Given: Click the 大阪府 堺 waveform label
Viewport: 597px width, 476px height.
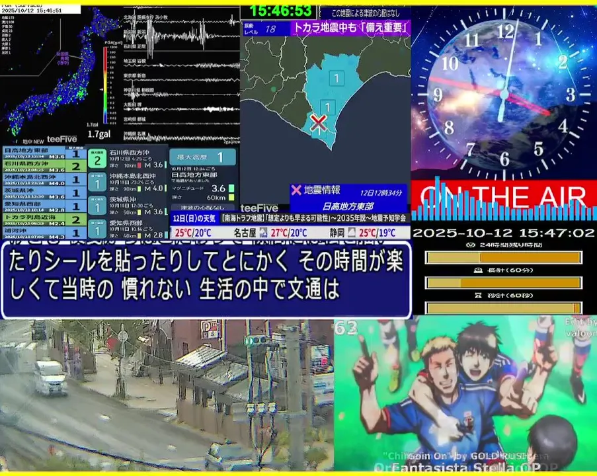Looking at the screenshot, I should coord(132,104).
